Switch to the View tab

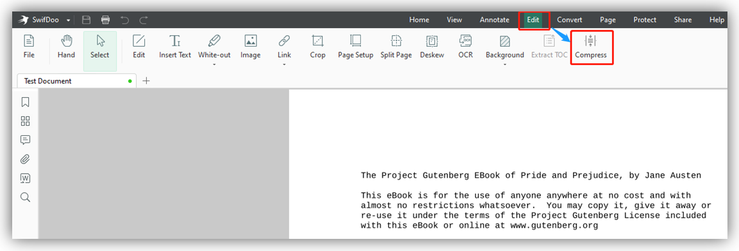click(x=454, y=20)
